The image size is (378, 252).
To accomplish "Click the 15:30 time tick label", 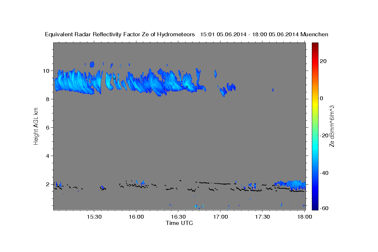I will click(x=94, y=217).
